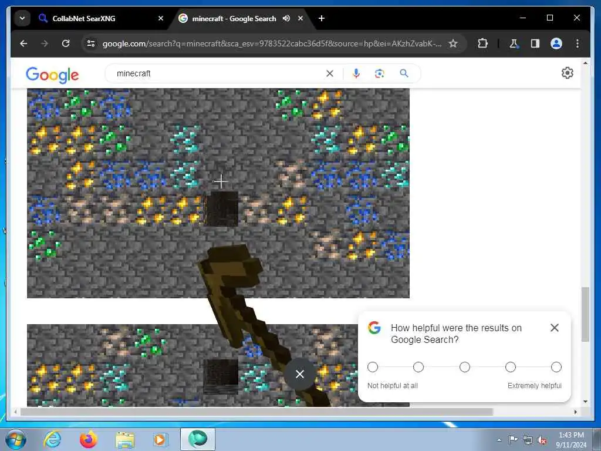Go back to the previous page
The image size is (601, 451).
click(x=23, y=43)
